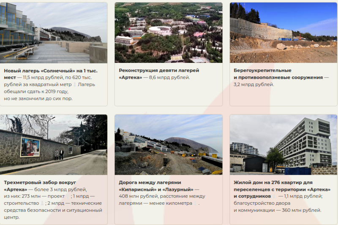Click the text «и противооползневые сооружения»

278,77
